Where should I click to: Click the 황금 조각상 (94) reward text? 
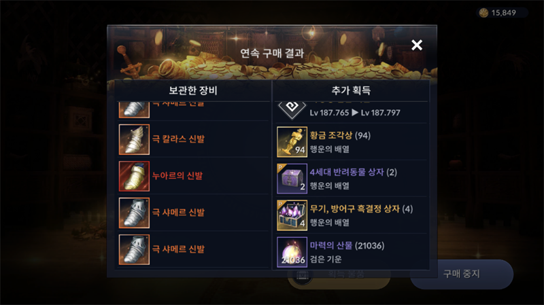tap(340, 135)
